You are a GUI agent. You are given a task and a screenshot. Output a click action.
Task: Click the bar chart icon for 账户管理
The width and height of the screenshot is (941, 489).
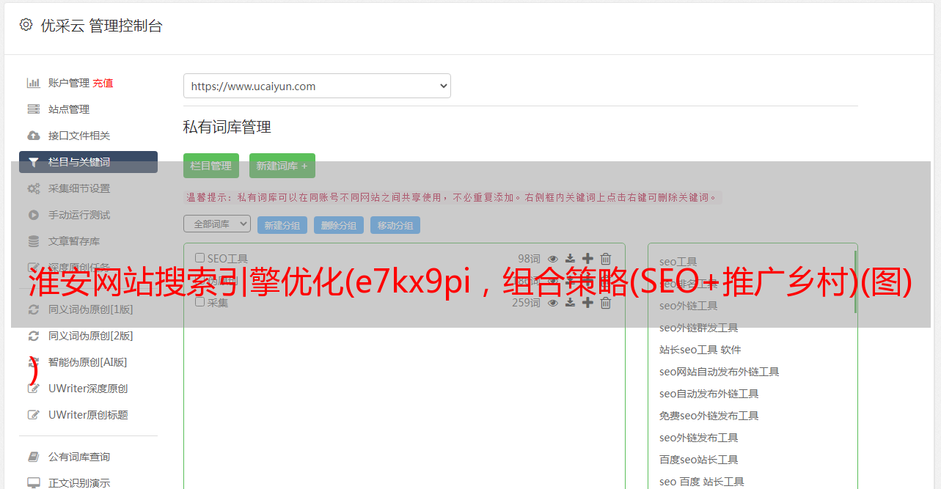(33, 83)
